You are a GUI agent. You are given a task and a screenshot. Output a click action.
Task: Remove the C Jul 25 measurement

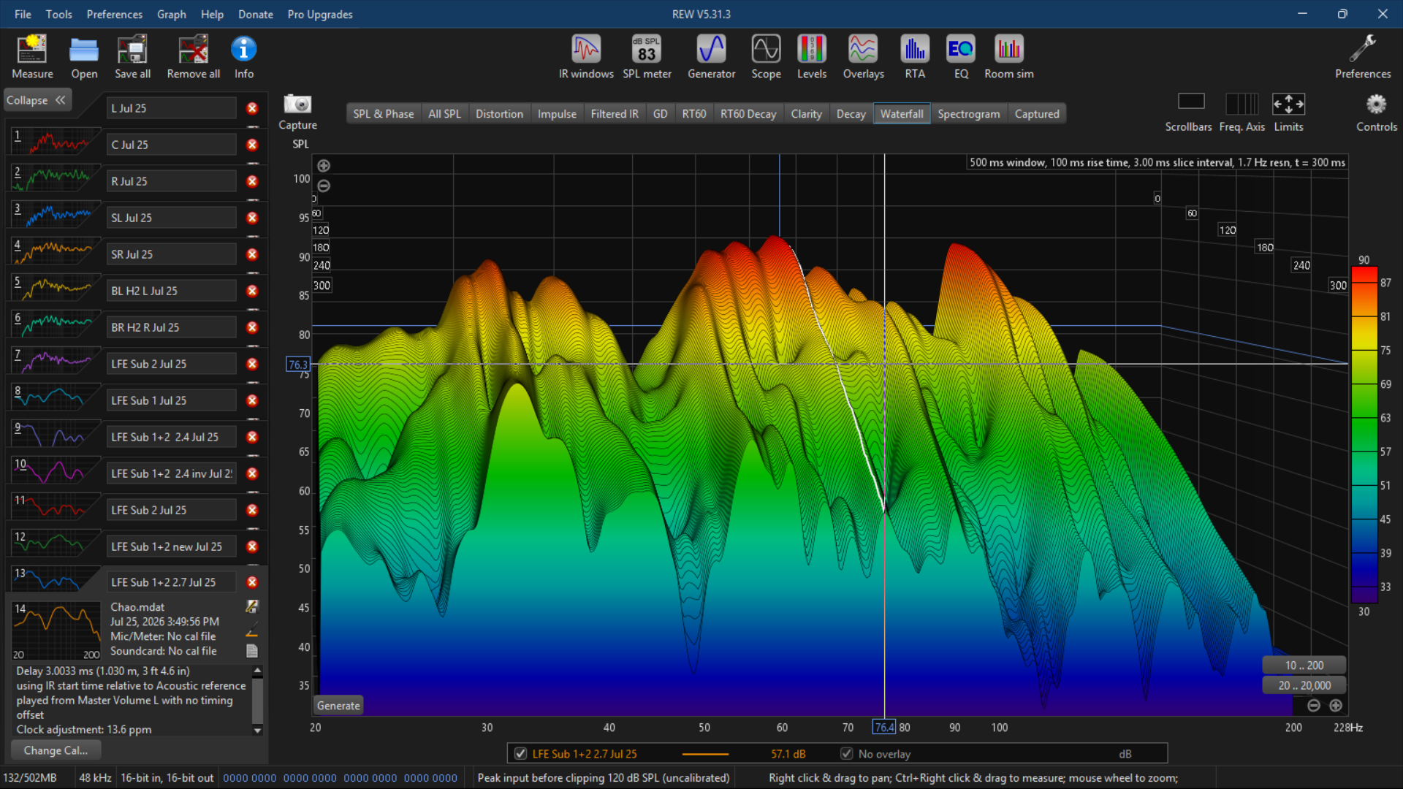252,145
